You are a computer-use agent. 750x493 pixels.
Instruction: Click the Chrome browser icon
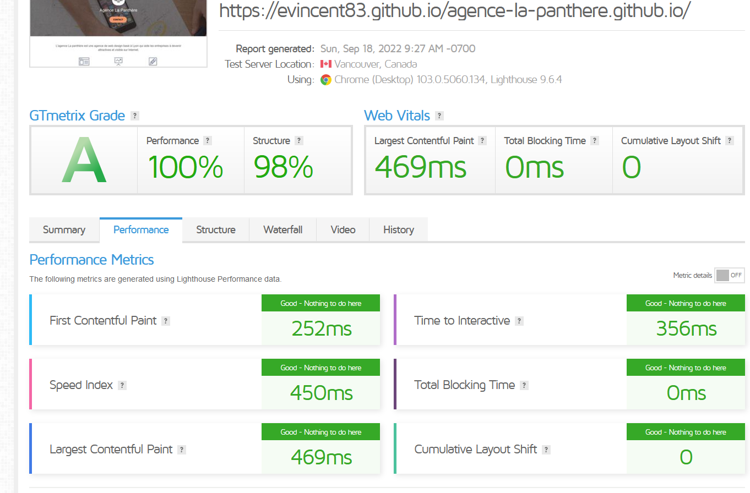point(326,80)
